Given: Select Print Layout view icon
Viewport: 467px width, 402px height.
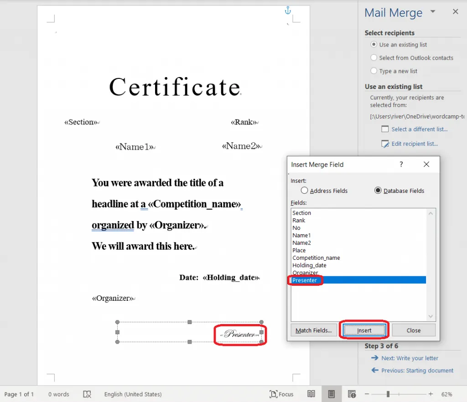Looking at the screenshot, I should [x=332, y=394].
